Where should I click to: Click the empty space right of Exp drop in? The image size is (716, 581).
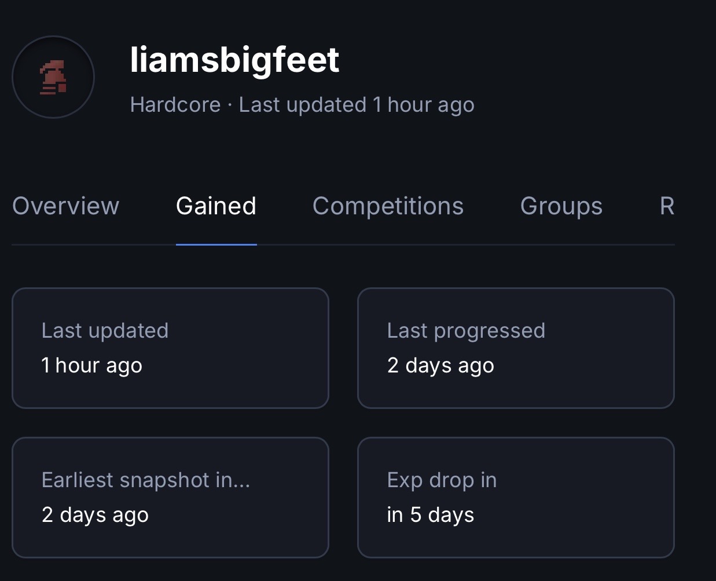pos(585,480)
